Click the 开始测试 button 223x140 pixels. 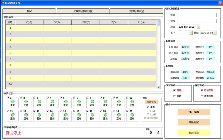tap(193, 122)
